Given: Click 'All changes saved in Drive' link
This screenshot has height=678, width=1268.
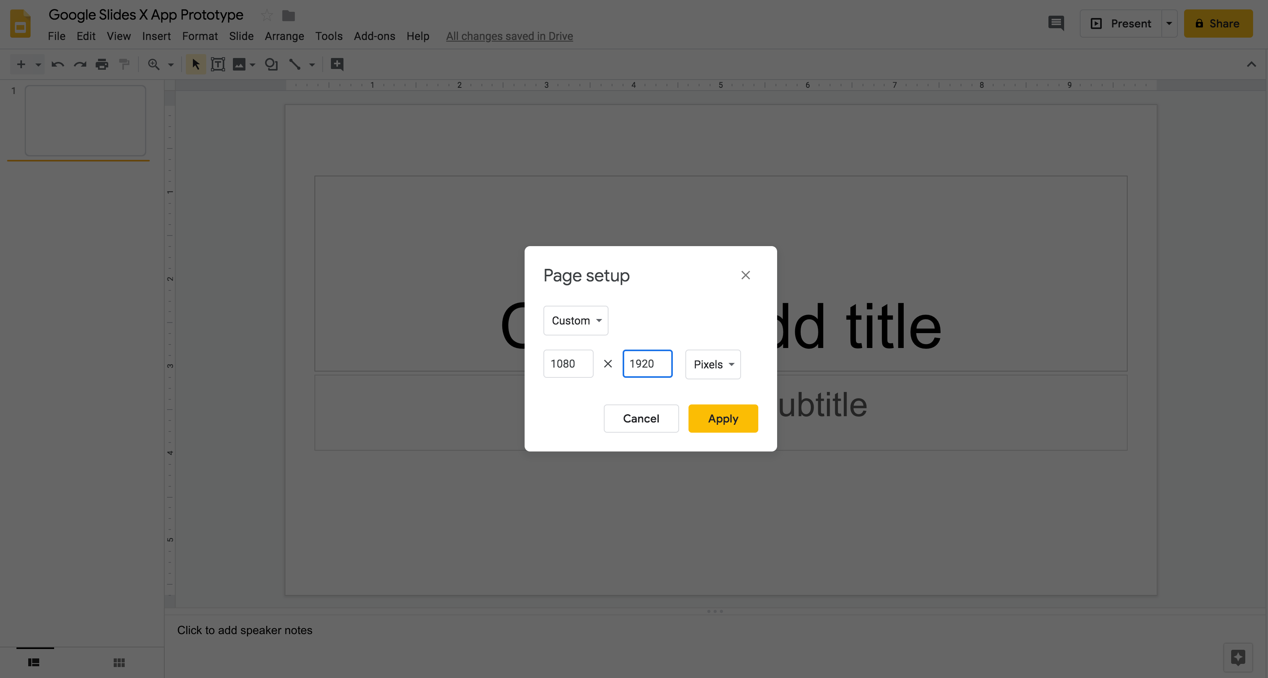Looking at the screenshot, I should pyautogui.click(x=509, y=36).
